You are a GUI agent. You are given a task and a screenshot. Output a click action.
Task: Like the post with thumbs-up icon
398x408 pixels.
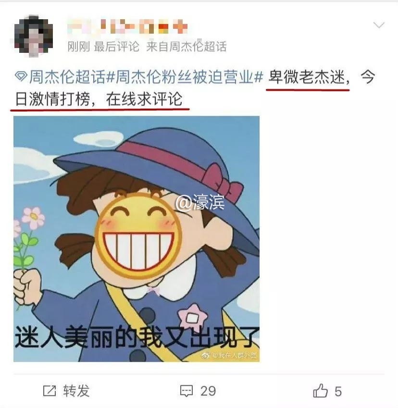pyautogui.click(x=320, y=391)
